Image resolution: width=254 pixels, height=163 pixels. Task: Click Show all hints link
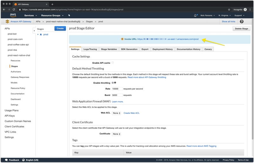228,22
